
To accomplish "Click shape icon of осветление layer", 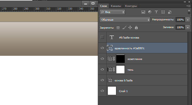I will click(110, 59).
